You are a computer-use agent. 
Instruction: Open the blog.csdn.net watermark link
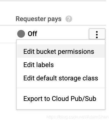[77, 117]
